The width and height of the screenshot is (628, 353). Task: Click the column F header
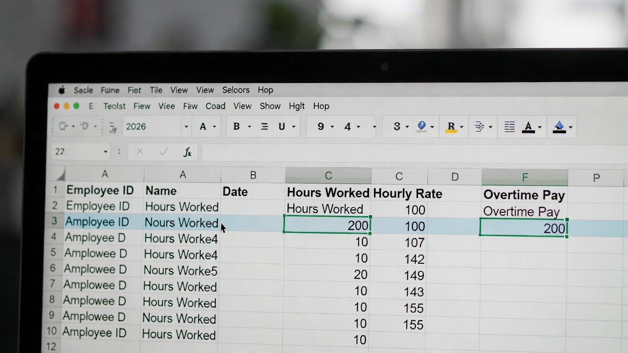coord(524,177)
